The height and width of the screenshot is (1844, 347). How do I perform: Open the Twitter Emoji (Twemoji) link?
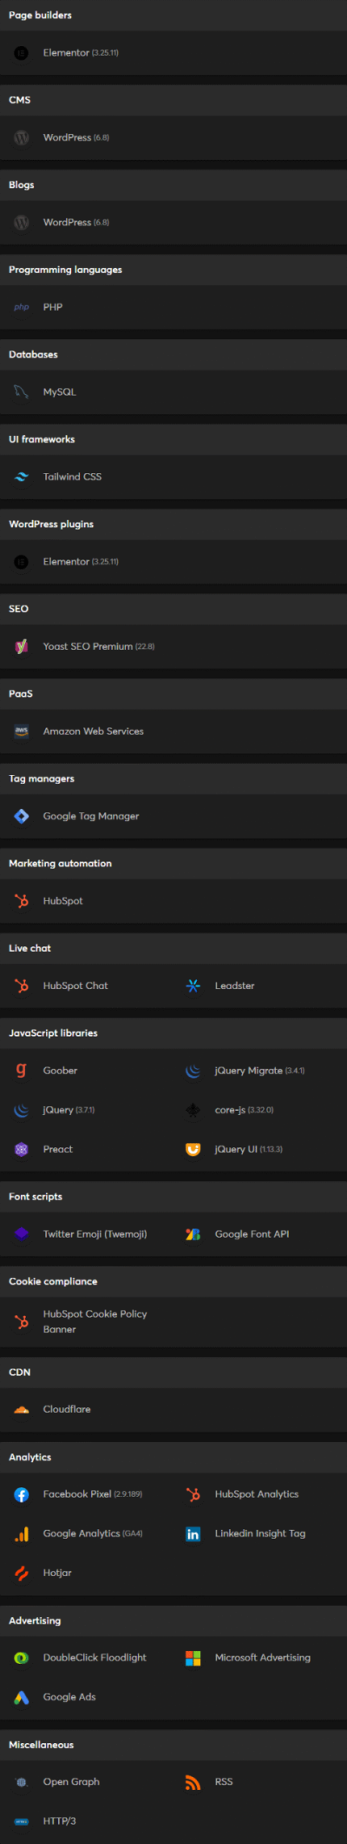[95, 1234]
